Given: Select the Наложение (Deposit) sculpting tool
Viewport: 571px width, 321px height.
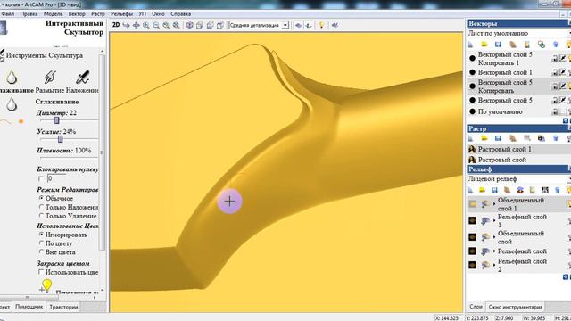Looking at the screenshot, I should (x=82, y=77).
